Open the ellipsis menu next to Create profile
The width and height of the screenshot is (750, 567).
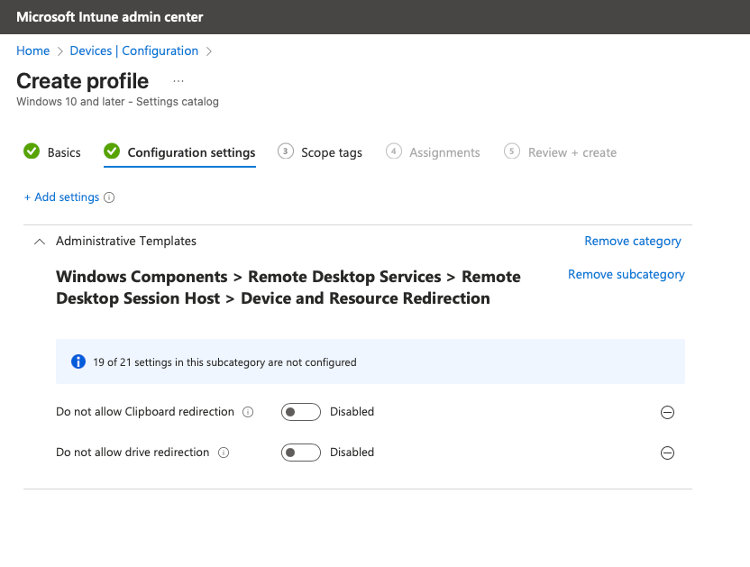tap(178, 80)
